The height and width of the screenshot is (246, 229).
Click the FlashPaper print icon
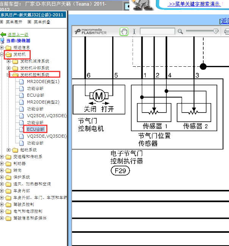226,31
